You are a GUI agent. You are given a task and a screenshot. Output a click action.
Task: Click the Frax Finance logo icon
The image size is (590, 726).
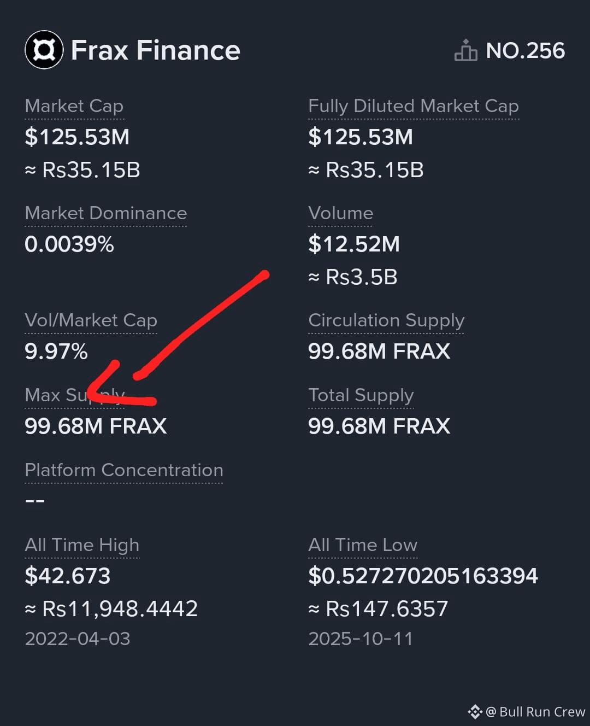point(44,50)
